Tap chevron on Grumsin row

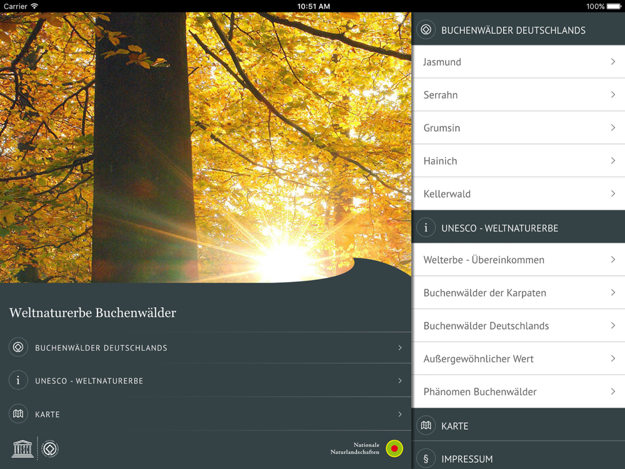tap(613, 128)
